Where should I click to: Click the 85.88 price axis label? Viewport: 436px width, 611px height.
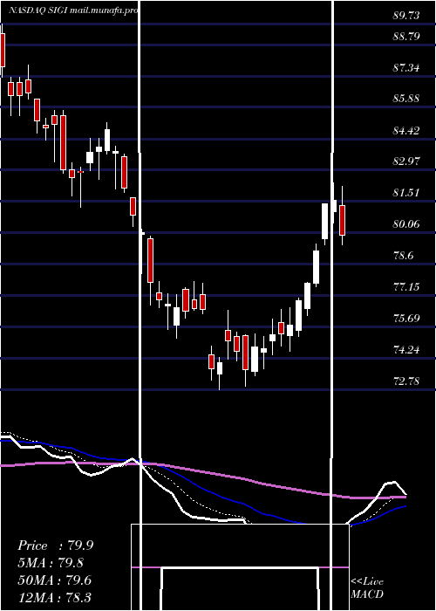[406, 98]
